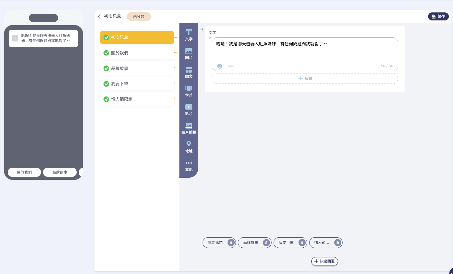Click the emoji smiley icon
Viewport: 453px width, 274px height.
(220, 66)
